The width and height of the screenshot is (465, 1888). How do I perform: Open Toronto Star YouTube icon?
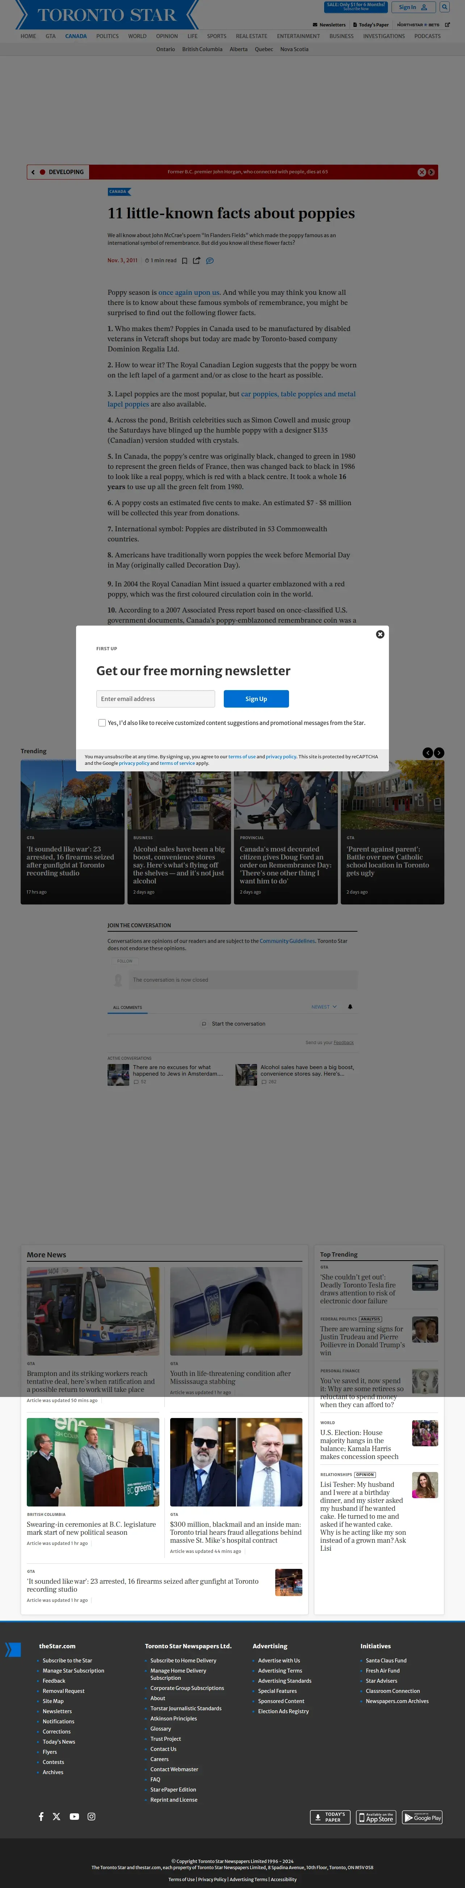[x=74, y=1816]
